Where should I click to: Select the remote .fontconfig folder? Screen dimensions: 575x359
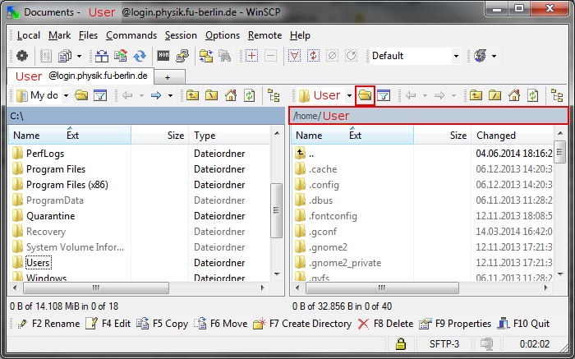(333, 216)
